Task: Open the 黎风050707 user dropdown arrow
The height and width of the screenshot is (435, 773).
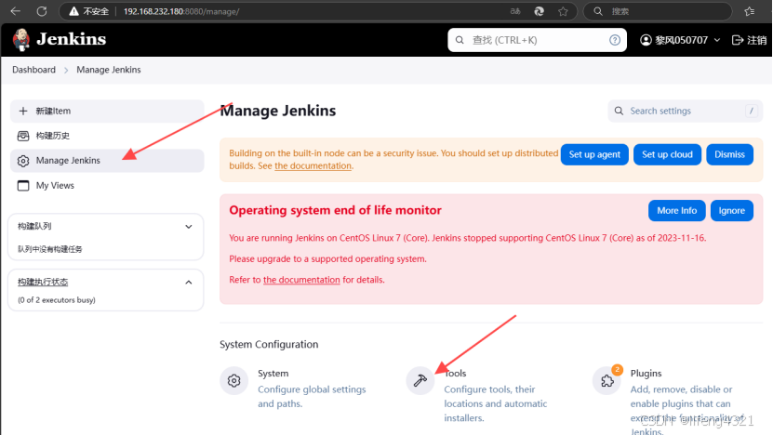Action: [717, 40]
